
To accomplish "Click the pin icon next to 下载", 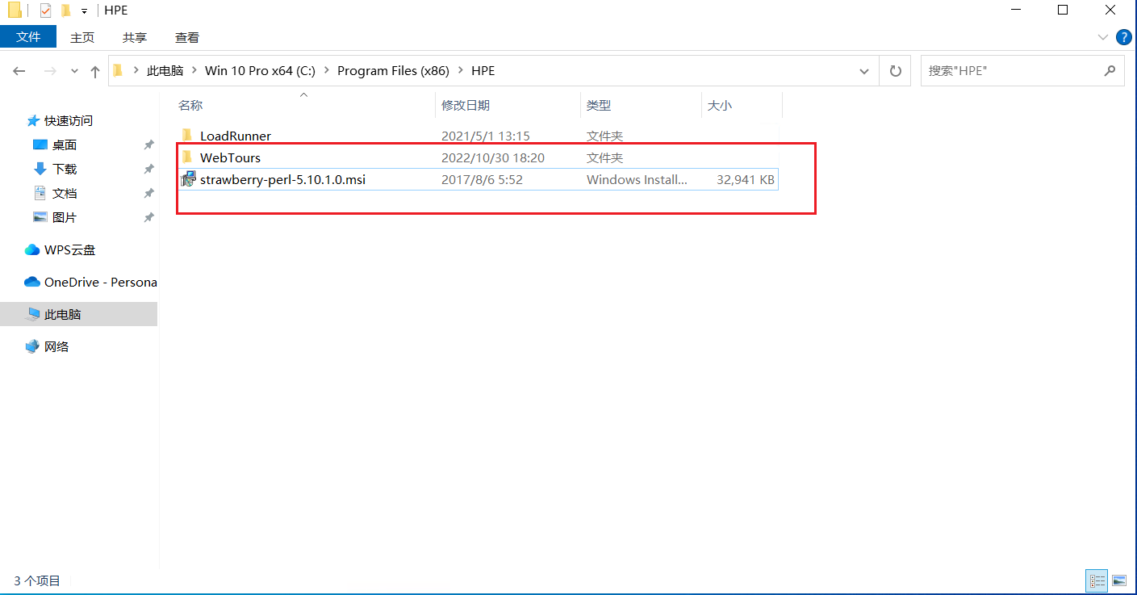I will click(148, 169).
